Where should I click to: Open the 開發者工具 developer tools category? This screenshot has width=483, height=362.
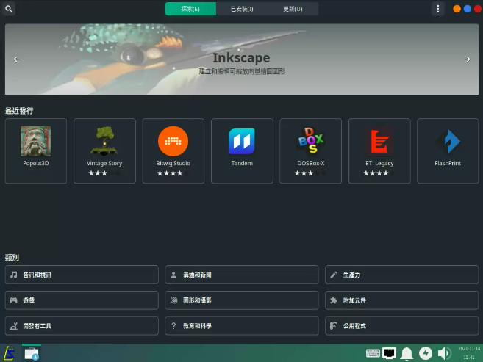[x=82, y=326]
